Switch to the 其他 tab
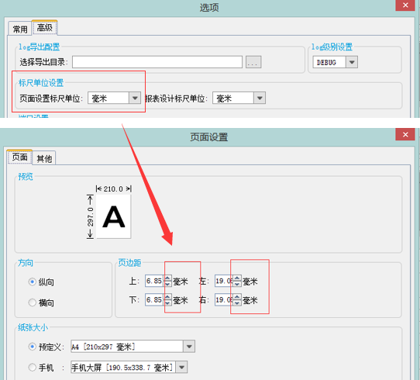The image size is (420, 380). click(x=44, y=158)
